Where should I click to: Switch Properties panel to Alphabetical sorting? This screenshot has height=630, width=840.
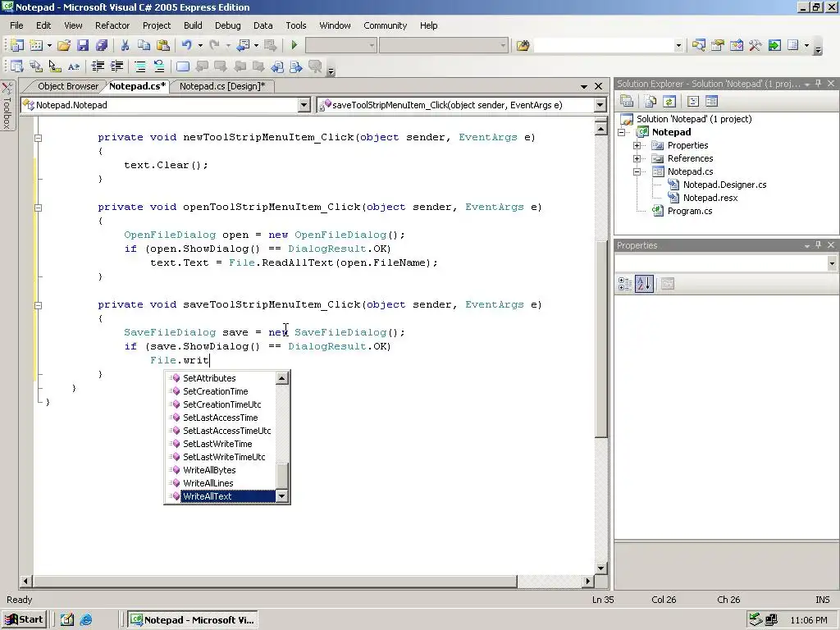pos(644,284)
